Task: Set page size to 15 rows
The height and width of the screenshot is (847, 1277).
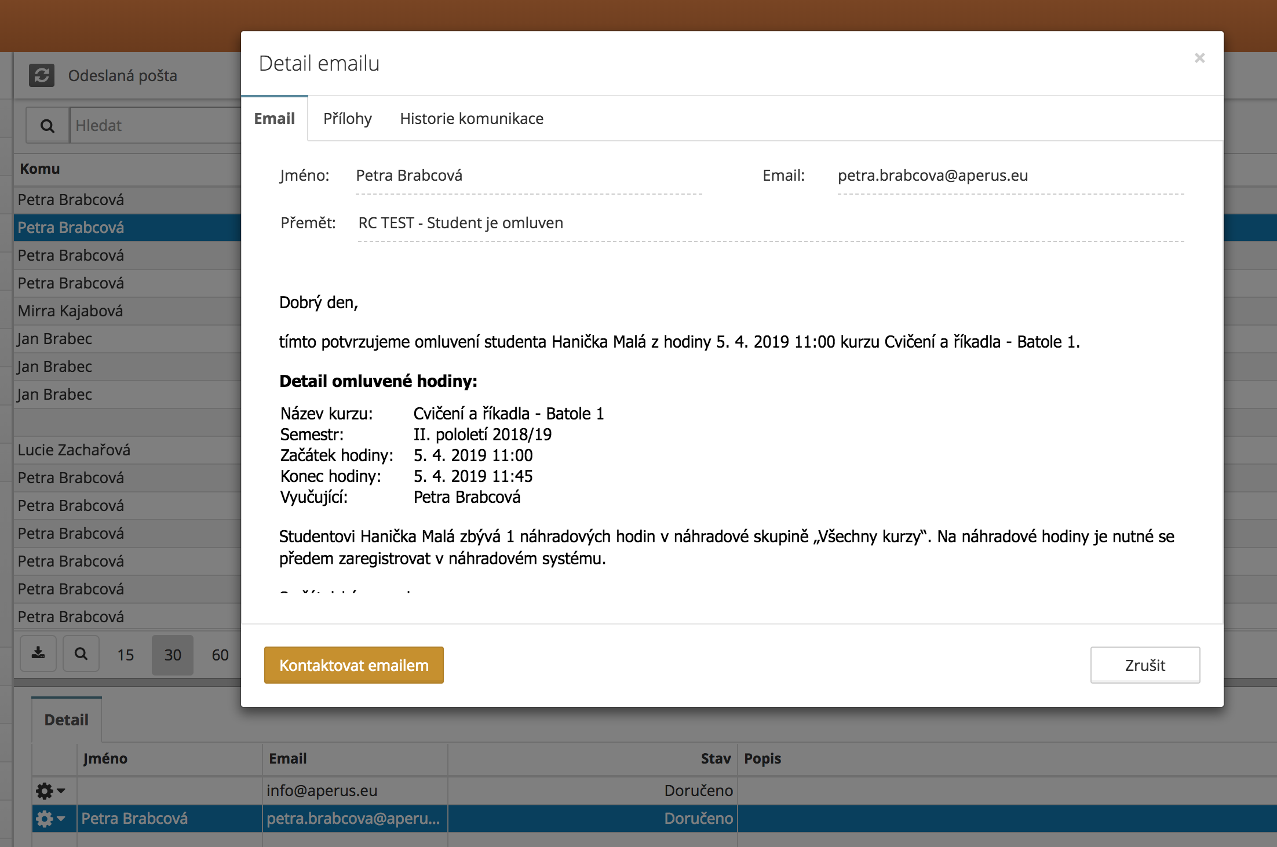Action: [x=125, y=655]
